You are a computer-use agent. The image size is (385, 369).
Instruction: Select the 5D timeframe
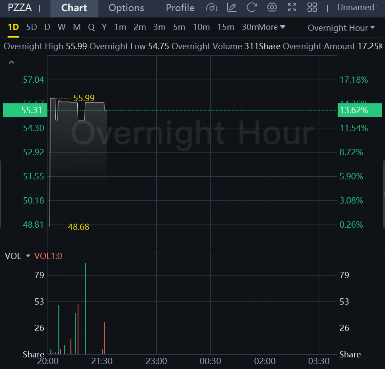coord(31,27)
